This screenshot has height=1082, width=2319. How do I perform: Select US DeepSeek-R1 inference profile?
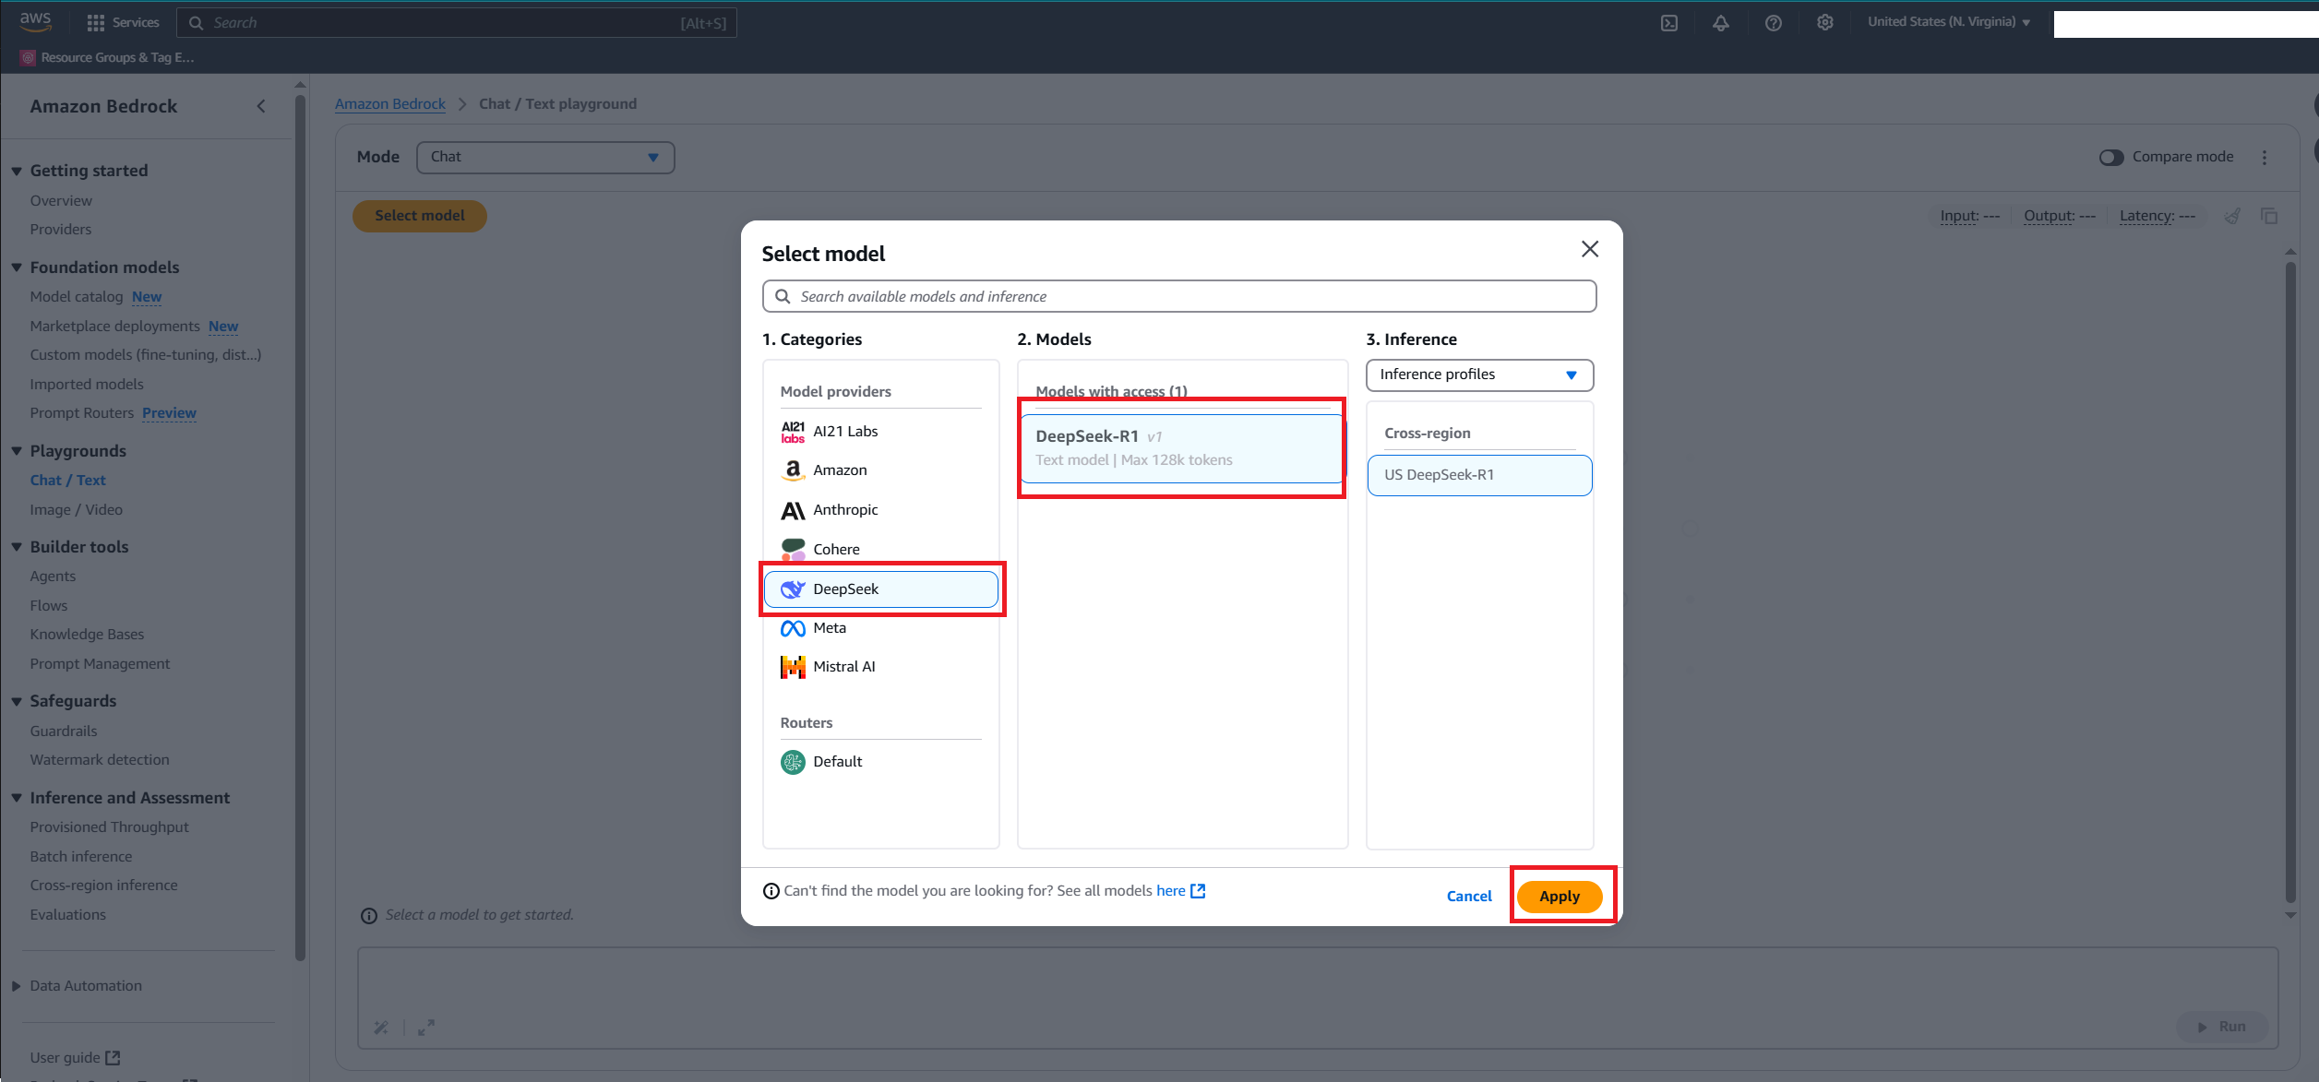pos(1479,475)
